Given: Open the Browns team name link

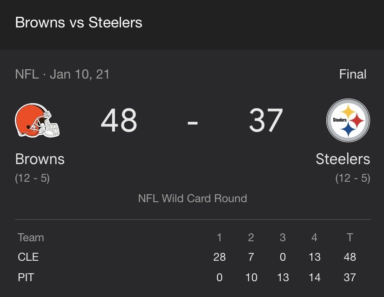Looking at the screenshot, I should point(40,159).
